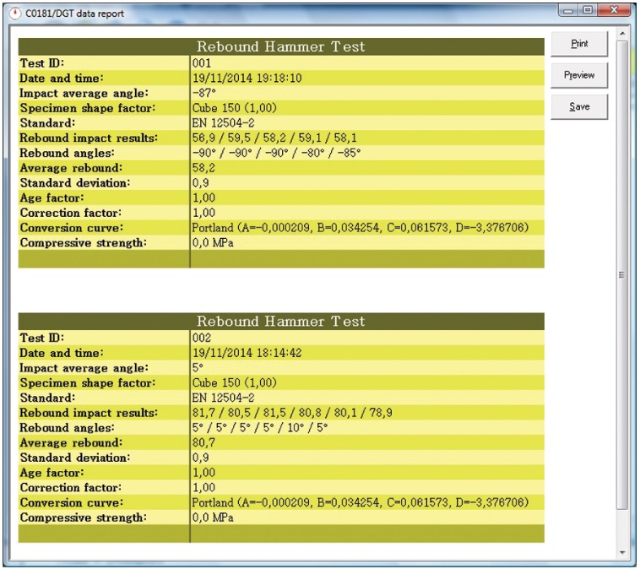
Task: Click compressive strength 0,0 MPa test 001
Action: coord(213,243)
